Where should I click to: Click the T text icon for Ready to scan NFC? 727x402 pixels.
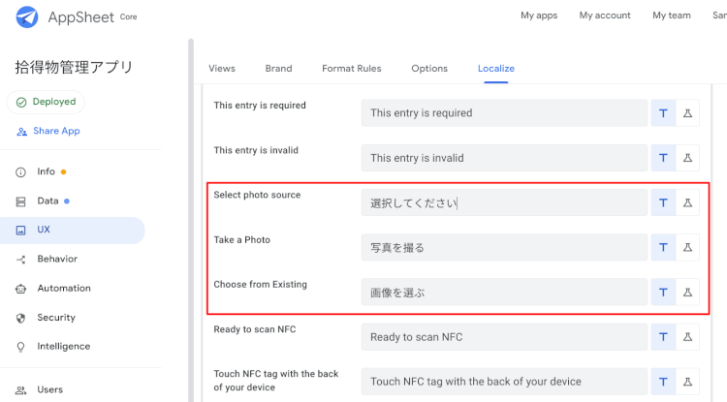(x=663, y=337)
